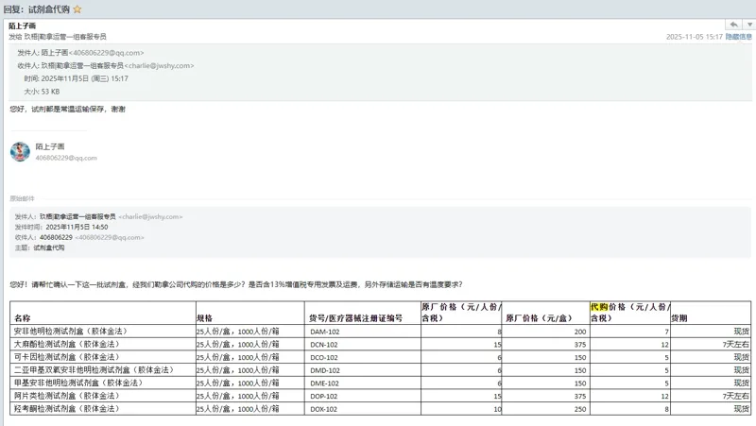756x426 pixels.
Task: Click the 原始邮件 label
Action: click(22, 198)
